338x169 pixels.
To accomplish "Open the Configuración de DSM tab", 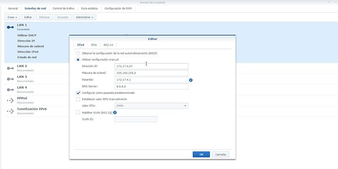I will click(x=118, y=8).
